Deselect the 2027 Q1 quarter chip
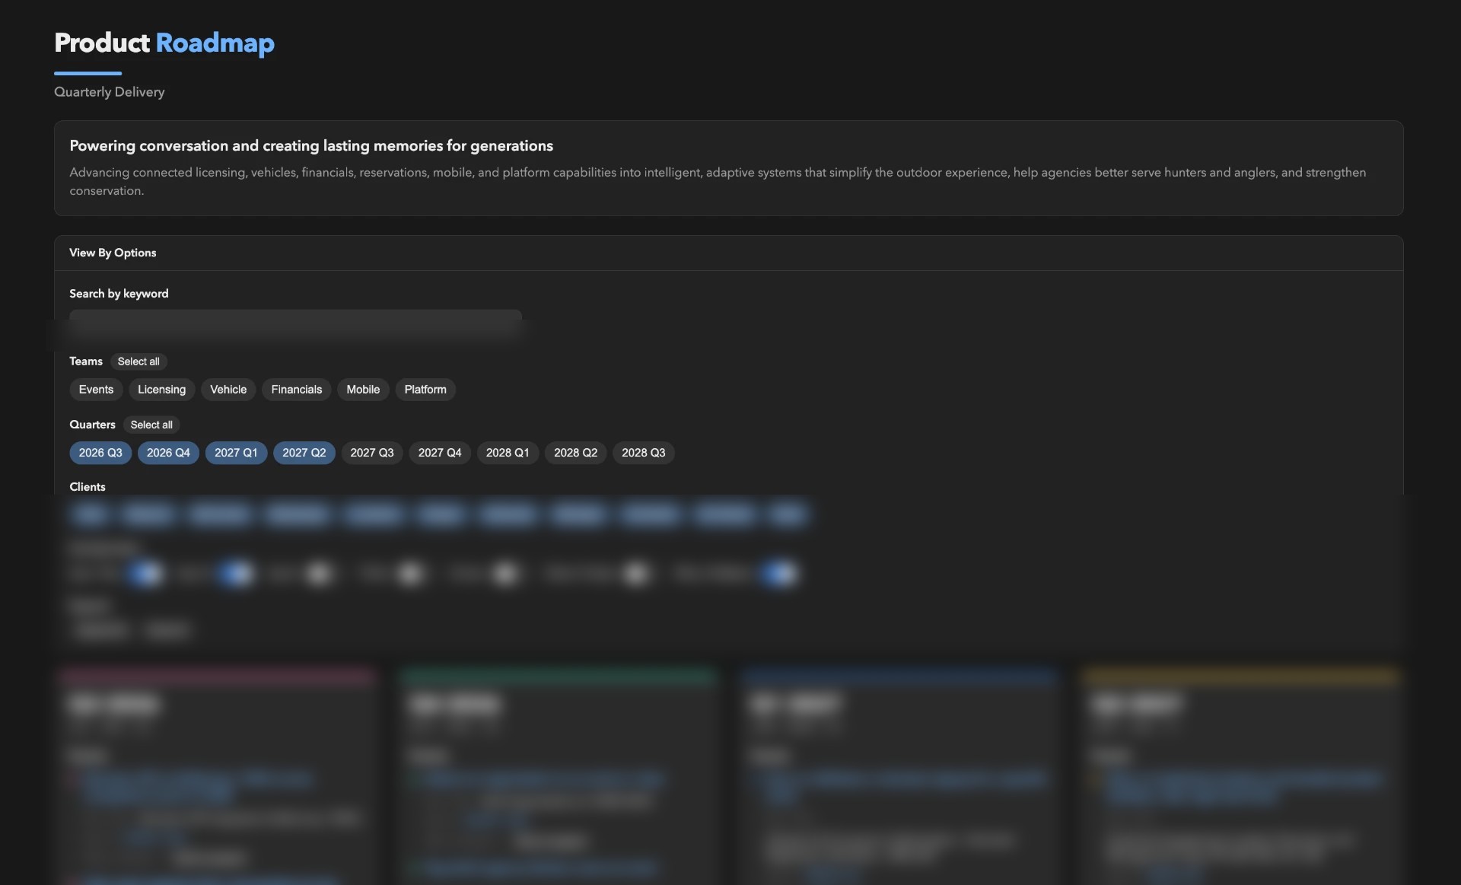 click(236, 453)
